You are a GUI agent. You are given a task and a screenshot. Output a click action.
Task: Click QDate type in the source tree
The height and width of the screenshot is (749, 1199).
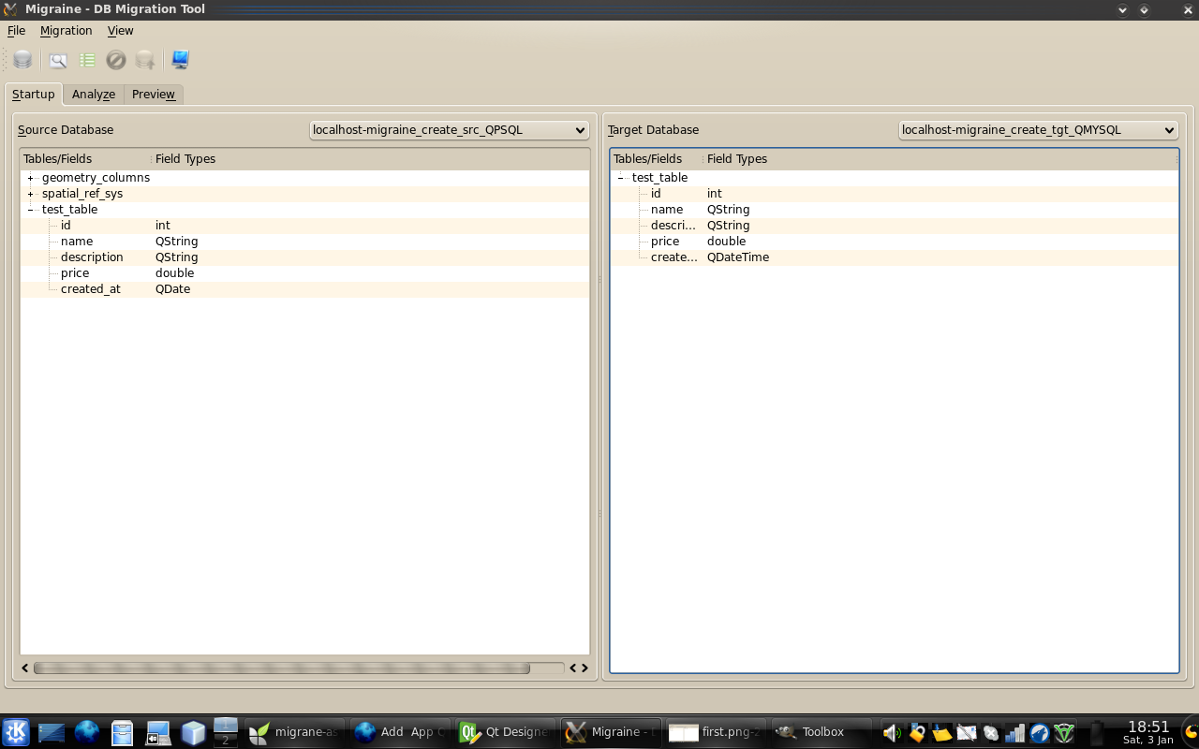pyautogui.click(x=172, y=289)
